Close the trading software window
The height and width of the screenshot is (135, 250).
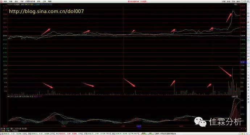point(248,1)
